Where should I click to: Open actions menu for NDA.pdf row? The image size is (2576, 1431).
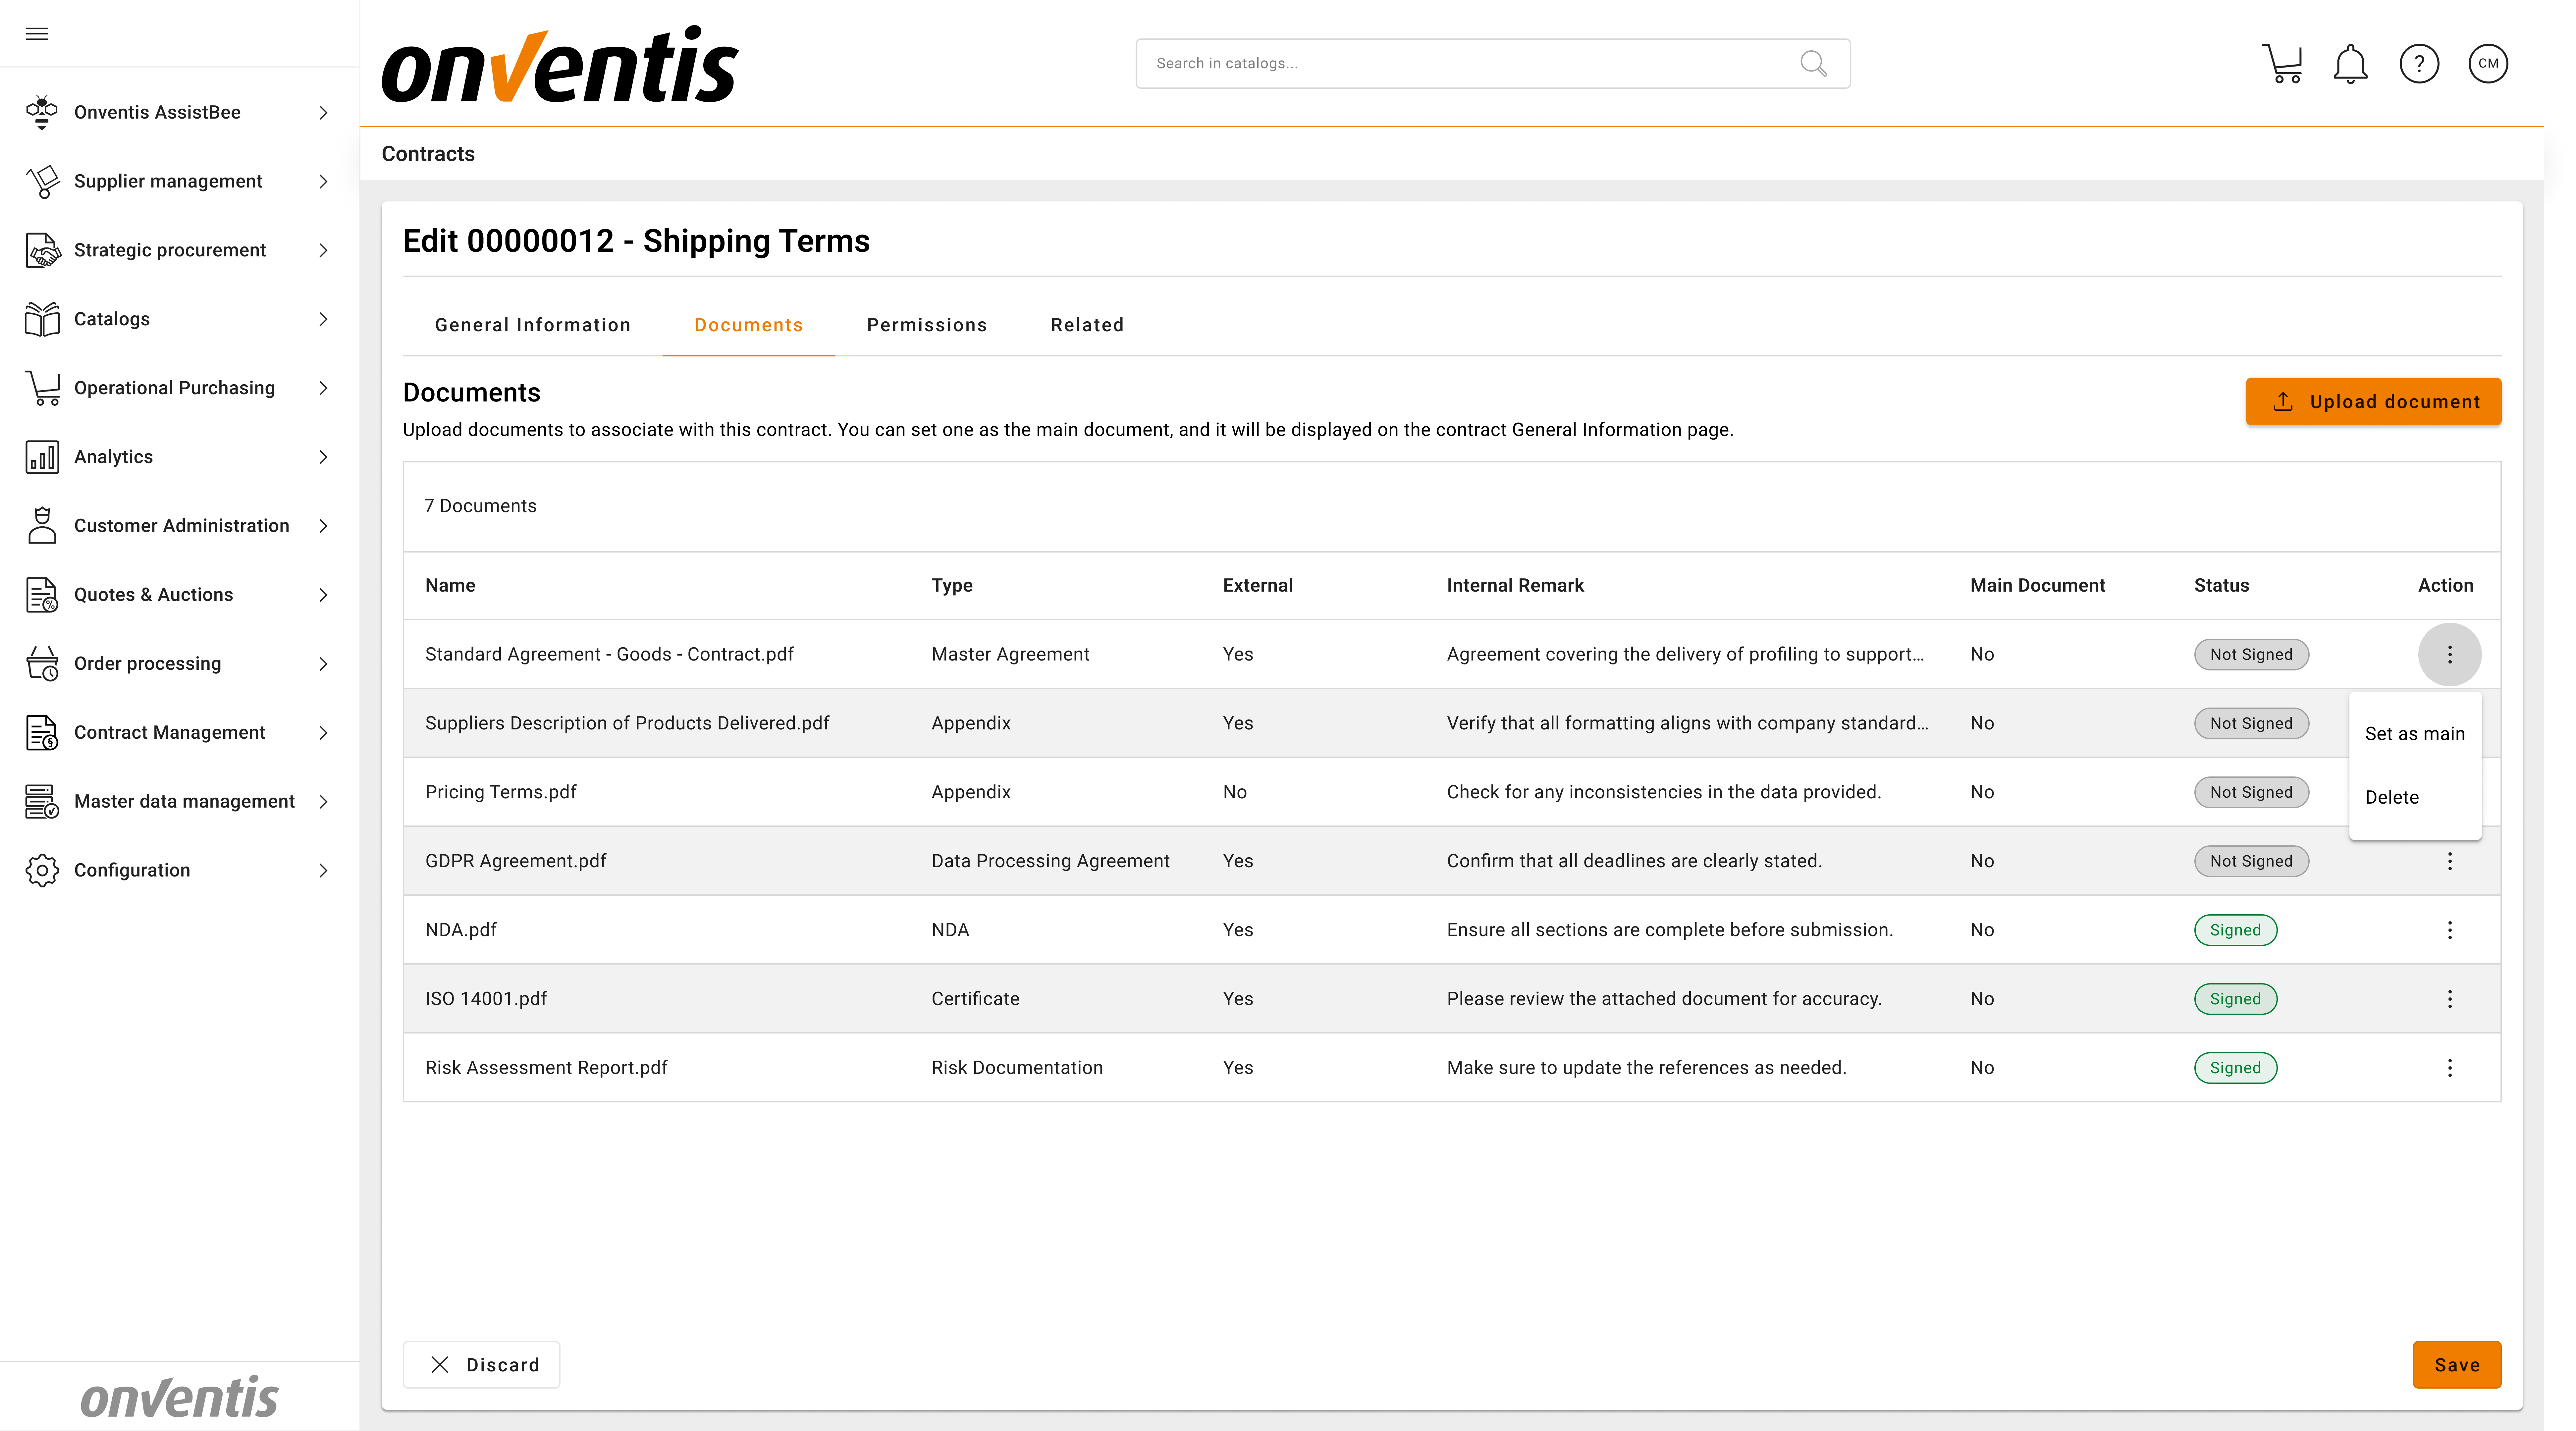(x=2449, y=930)
